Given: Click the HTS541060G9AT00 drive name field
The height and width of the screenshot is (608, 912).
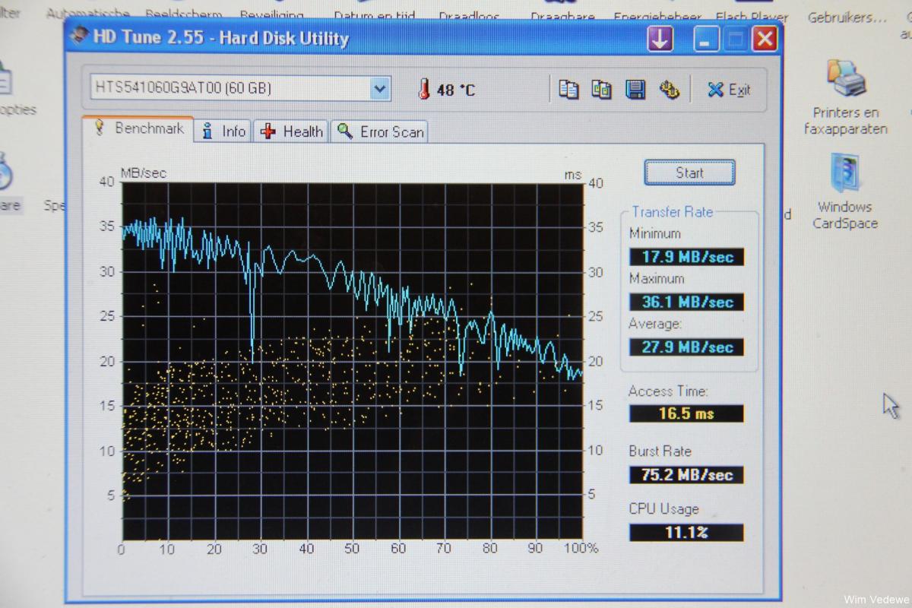Looking at the screenshot, I should [228, 89].
